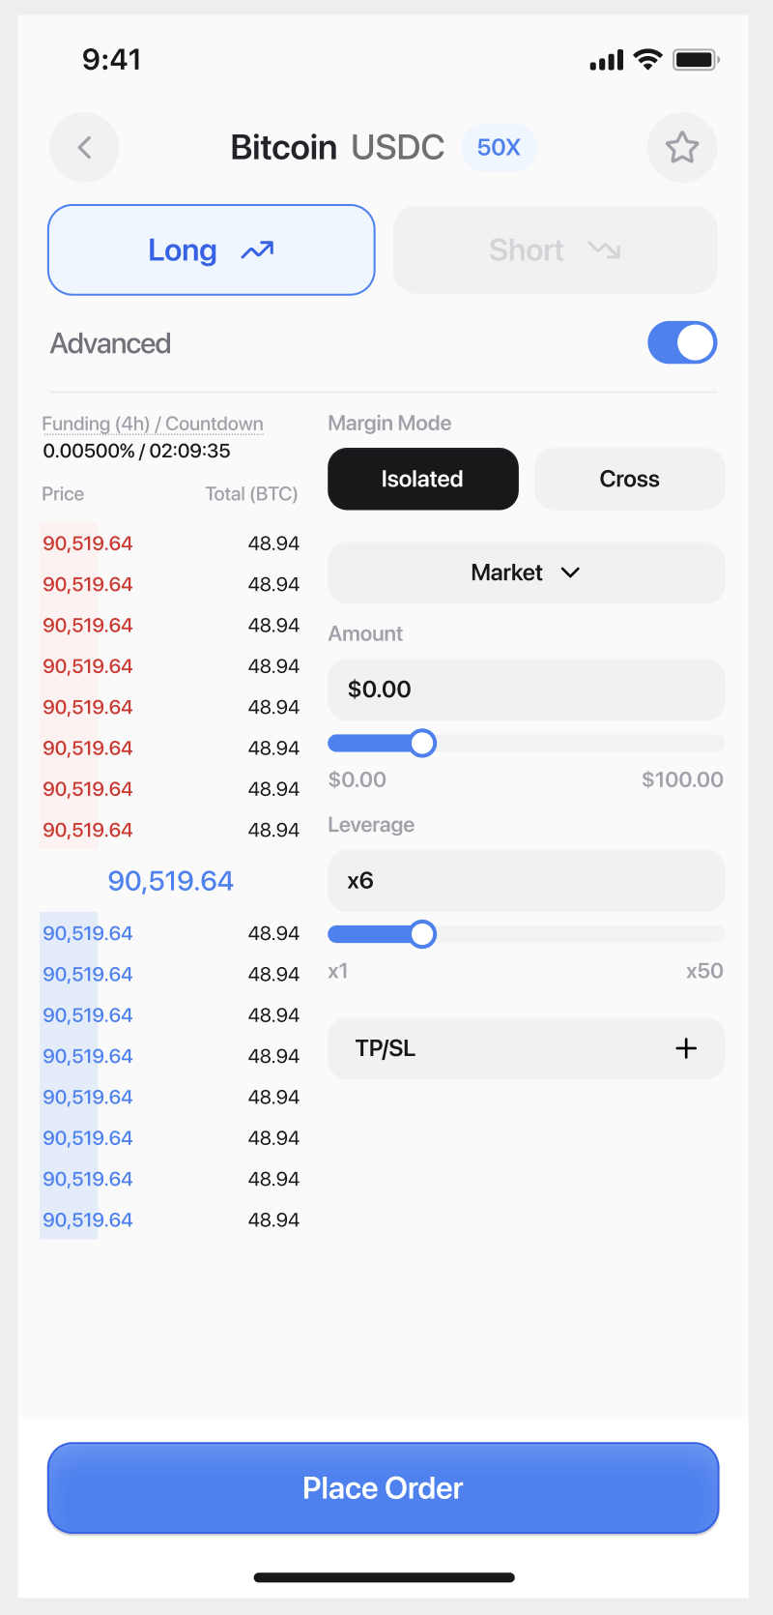The image size is (773, 1615).
Task: Click the downward trend arrow on Short
Action: (x=604, y=250)
